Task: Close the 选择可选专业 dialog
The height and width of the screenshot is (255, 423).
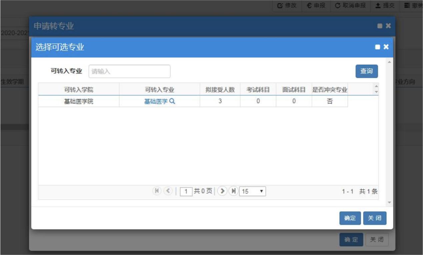Action: [x=386, y=47]
